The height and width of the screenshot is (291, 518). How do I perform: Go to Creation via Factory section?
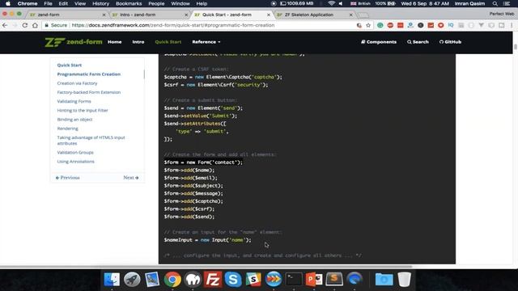(x=78, y=83)
